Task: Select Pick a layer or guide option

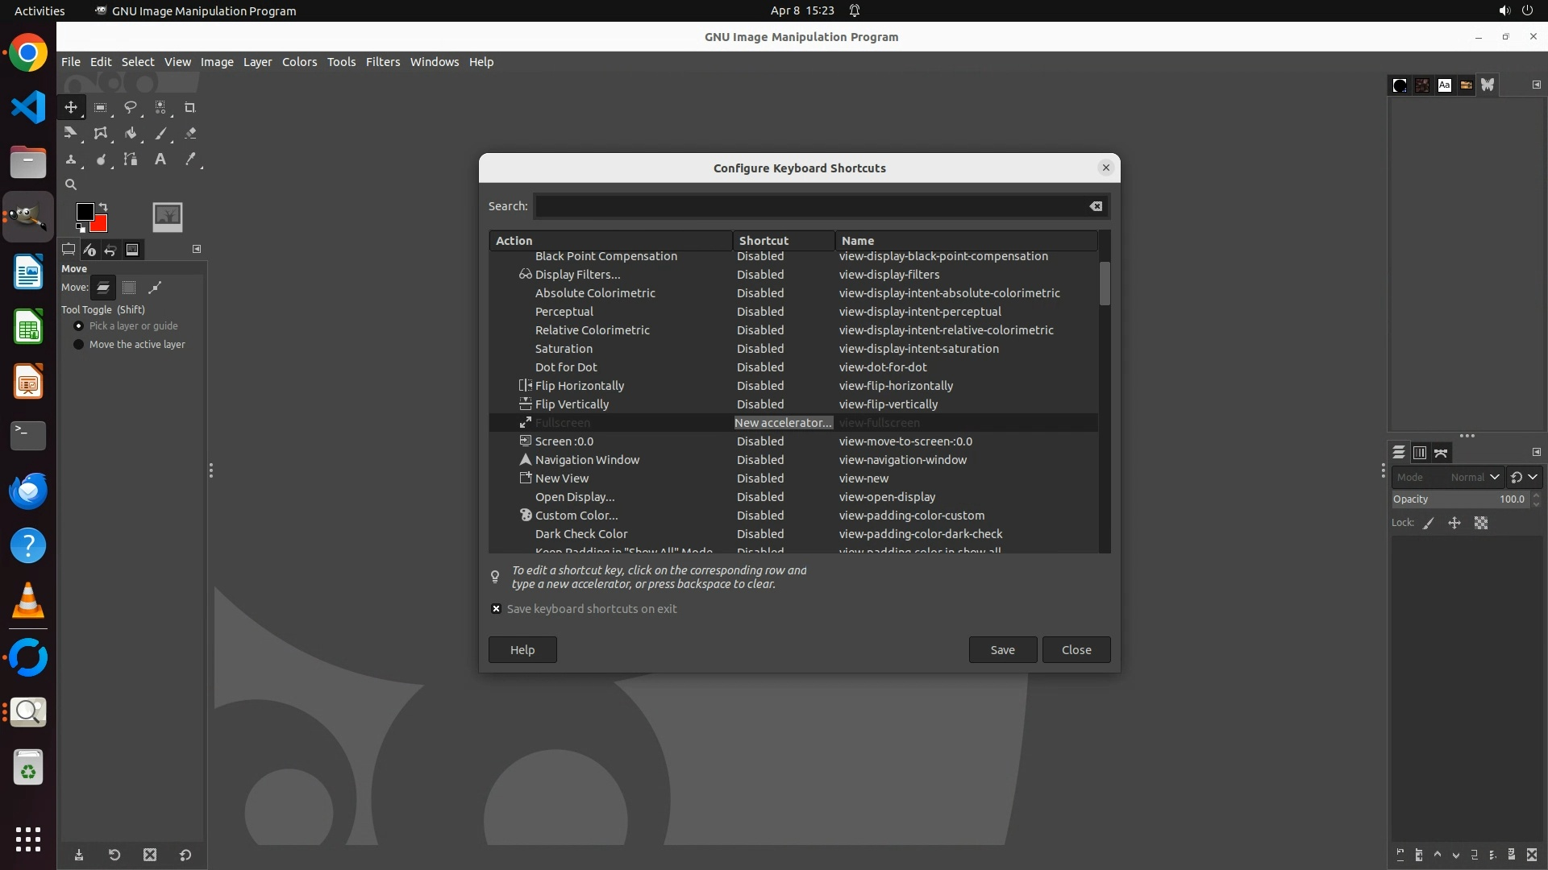Action: coord(78,326)
